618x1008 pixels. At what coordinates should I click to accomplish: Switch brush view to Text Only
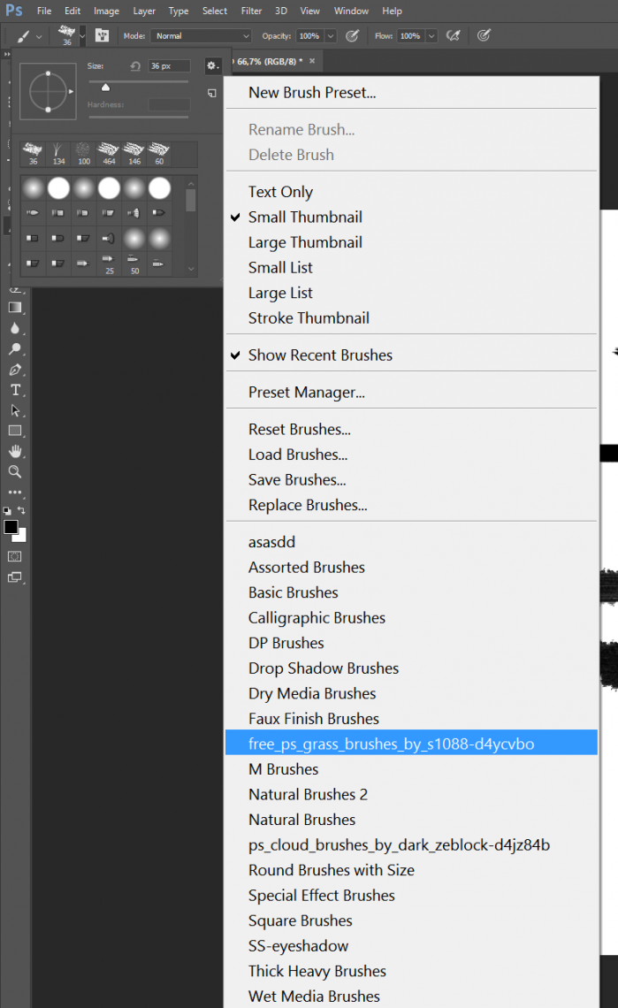280,192
